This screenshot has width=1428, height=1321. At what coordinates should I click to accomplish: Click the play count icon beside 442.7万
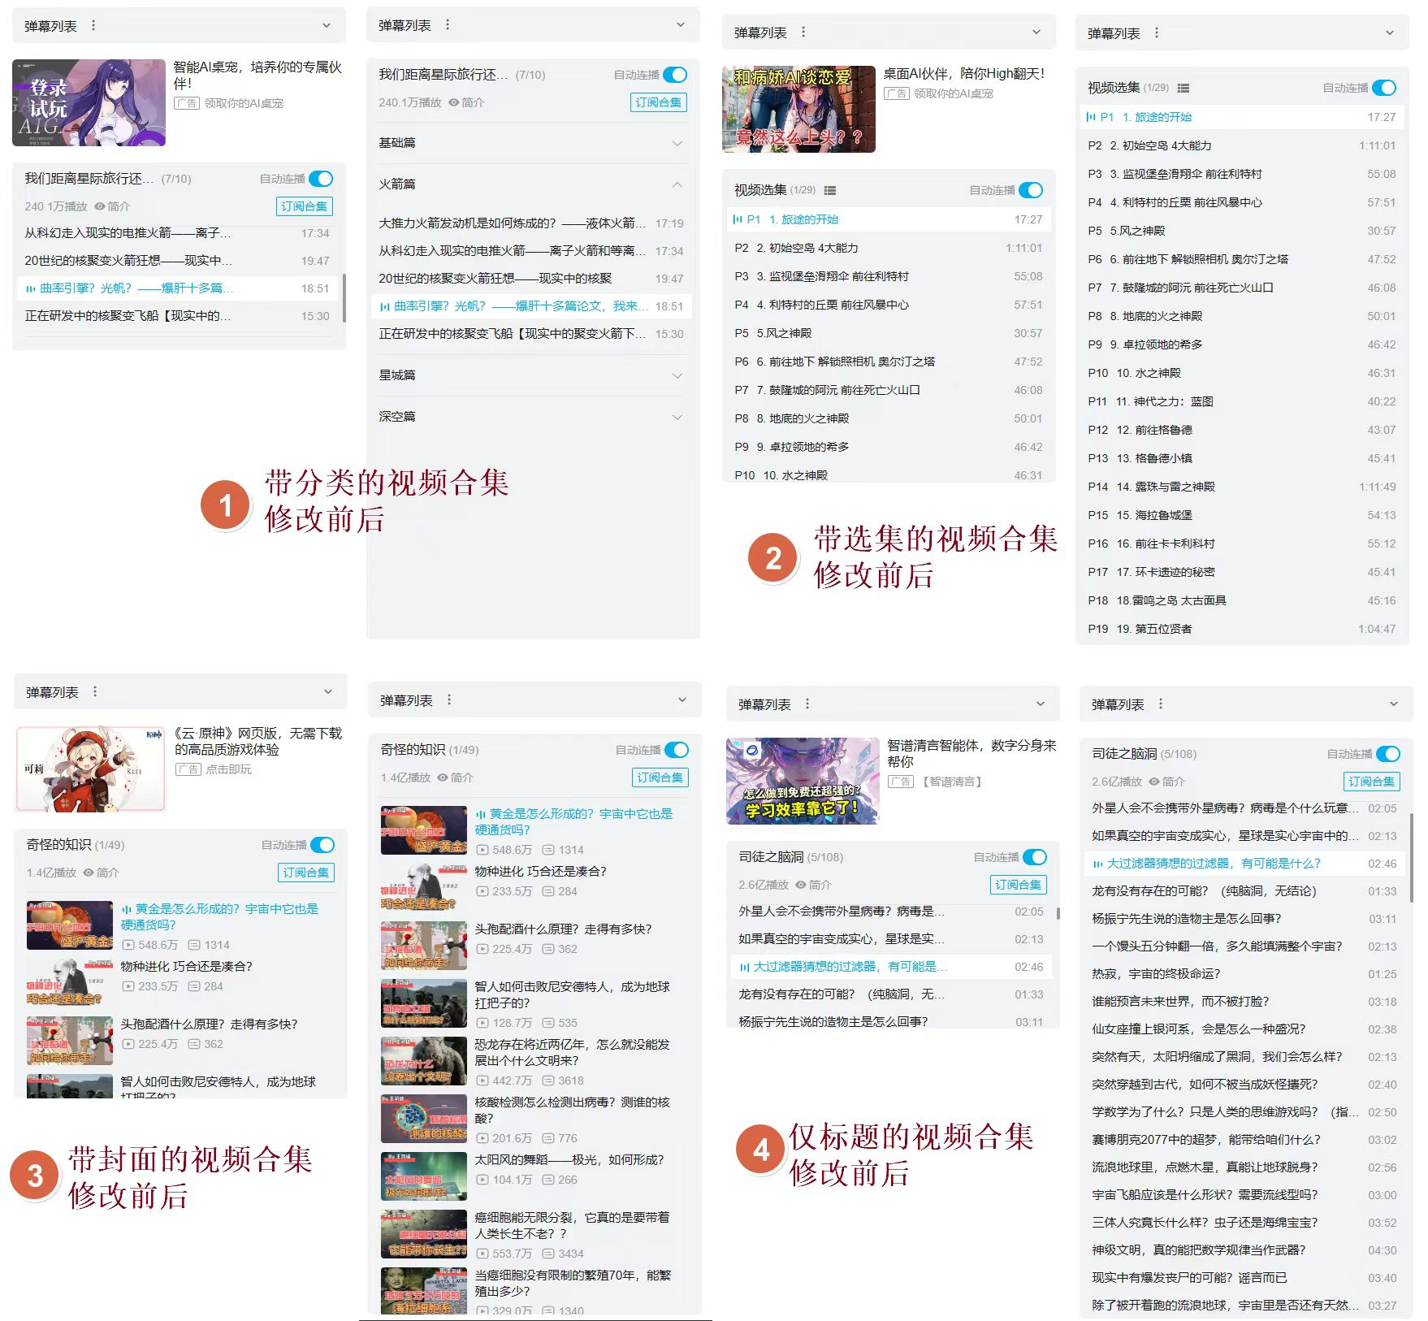point(482,1081)
